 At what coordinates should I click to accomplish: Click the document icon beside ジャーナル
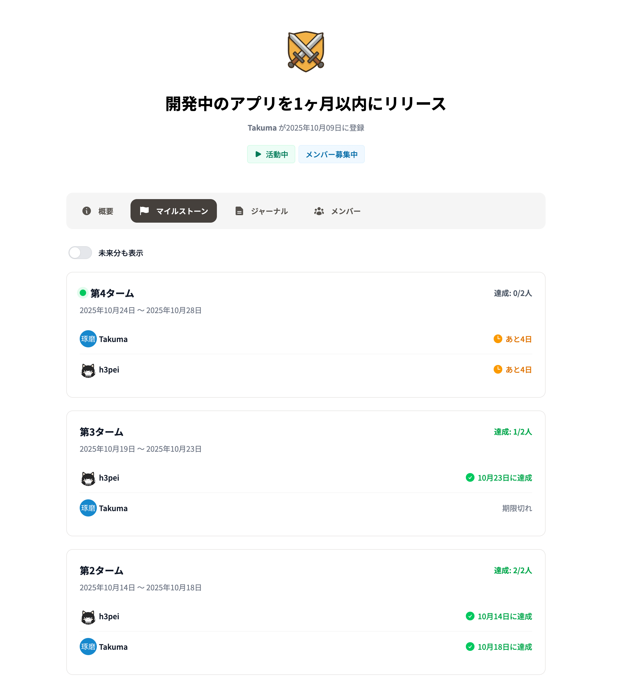pyautogui.click(x=239, y=211)
